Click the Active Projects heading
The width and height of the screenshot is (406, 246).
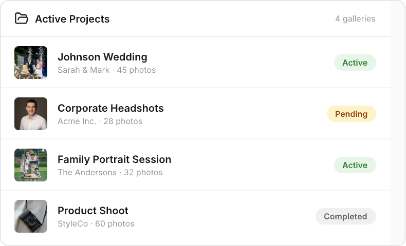[72, 19]
